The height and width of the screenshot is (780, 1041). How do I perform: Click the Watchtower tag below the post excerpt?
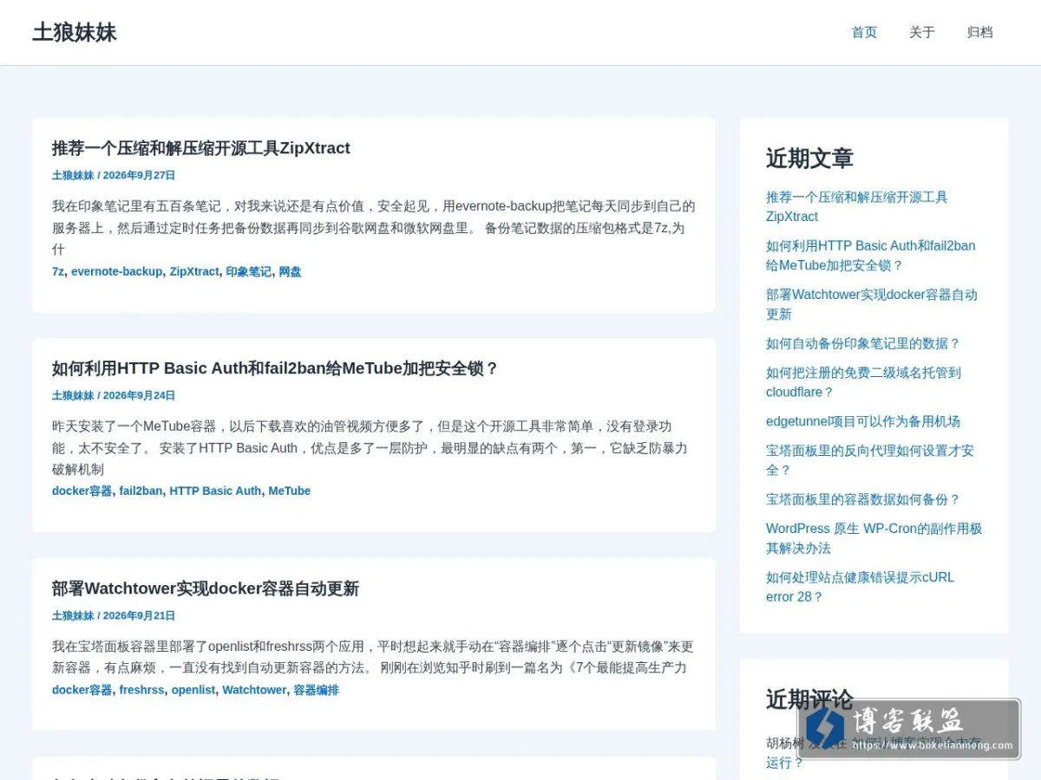[x=254, y=690]
